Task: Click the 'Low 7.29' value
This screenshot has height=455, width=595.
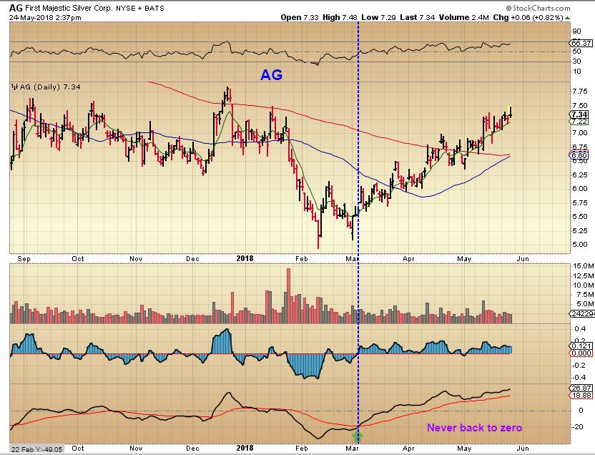Action: (x=379, y=17)
